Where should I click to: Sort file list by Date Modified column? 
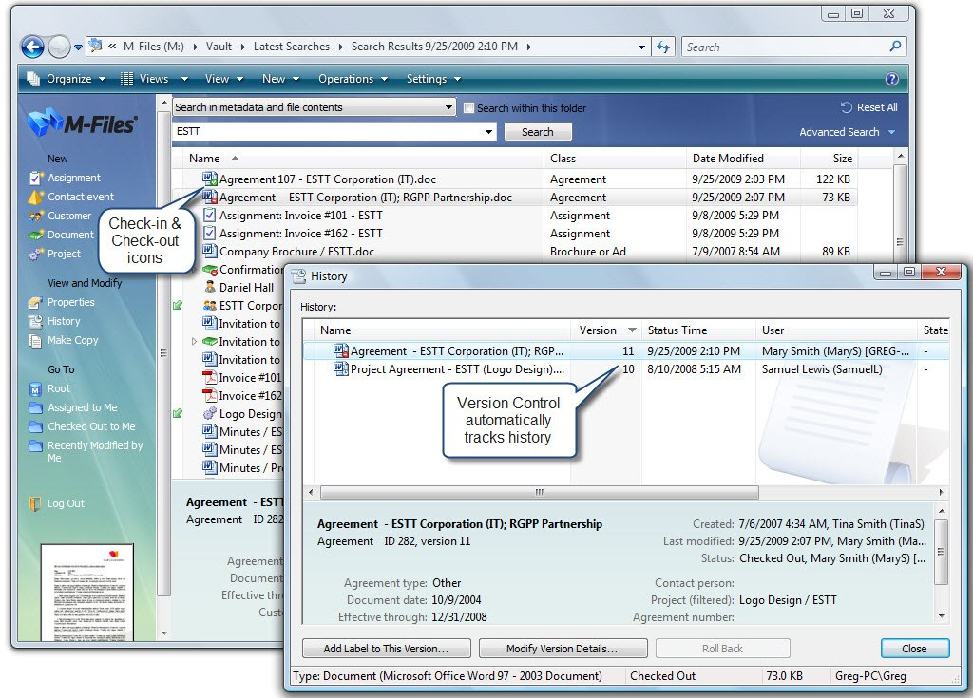click(743, 159)
